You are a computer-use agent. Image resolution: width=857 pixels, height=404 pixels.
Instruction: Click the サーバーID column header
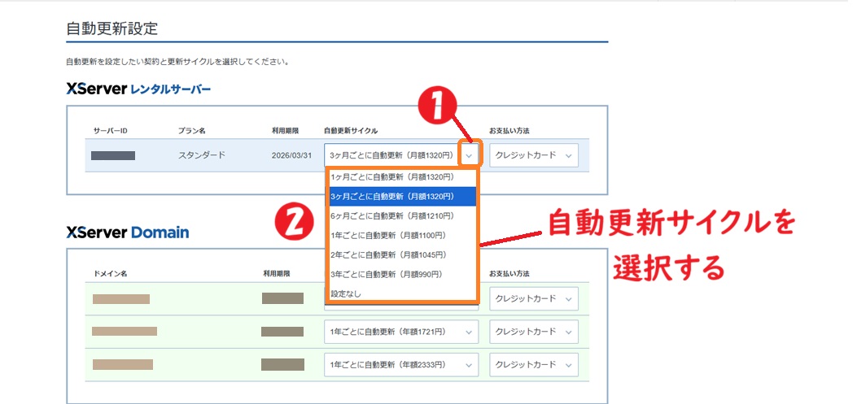click(x=111, y=131)
